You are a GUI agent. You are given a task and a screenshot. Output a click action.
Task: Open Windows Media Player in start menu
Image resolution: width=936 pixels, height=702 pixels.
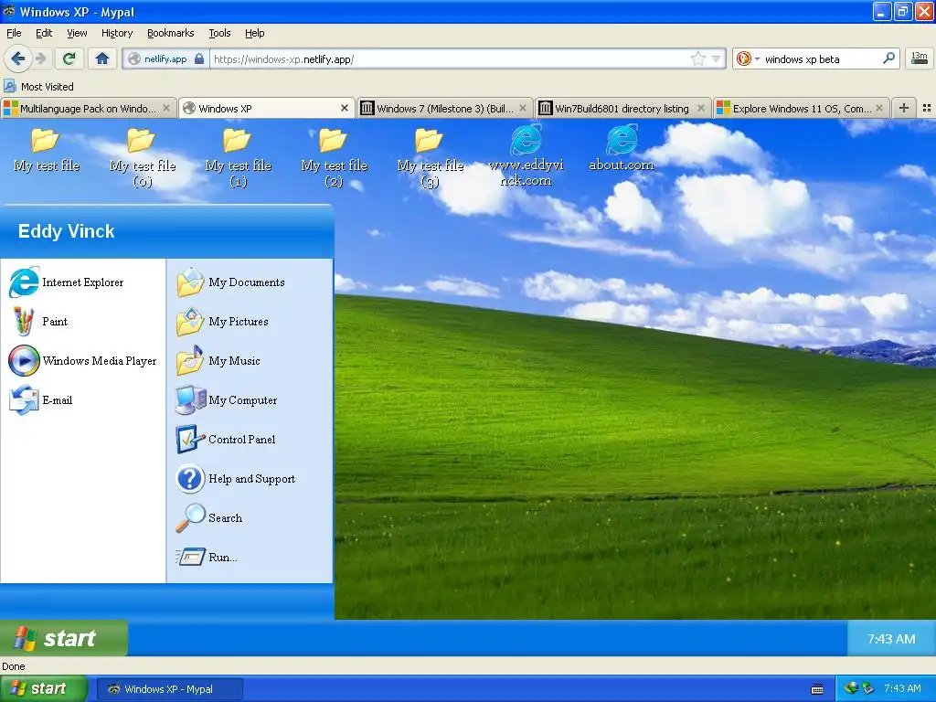tap(83, 361)
